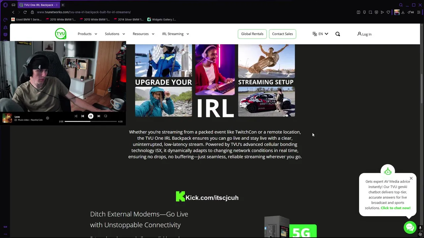The width and height of the screenshot is (424, 238).
Task: Click the padlock site info icon
Action: (32, 12)
